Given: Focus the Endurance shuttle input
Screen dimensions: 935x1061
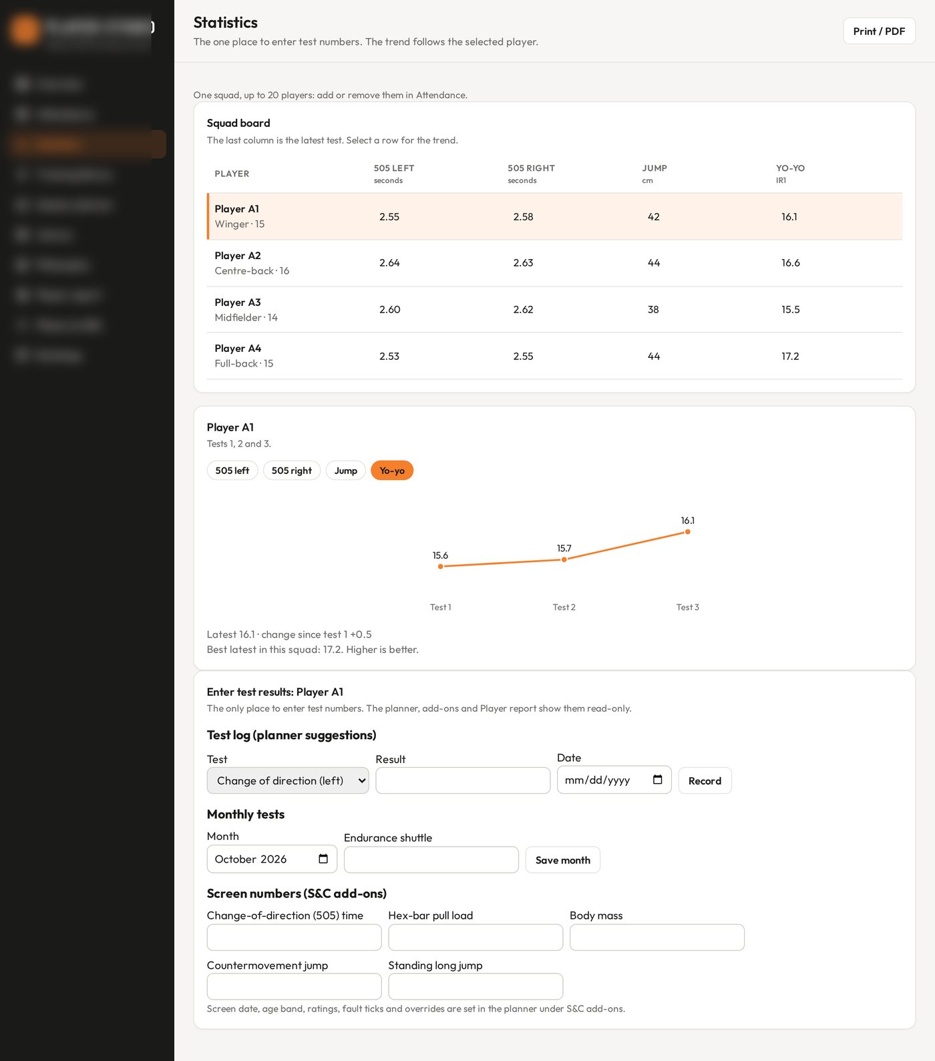Looking at the screenshot, I should coord(431,860).
